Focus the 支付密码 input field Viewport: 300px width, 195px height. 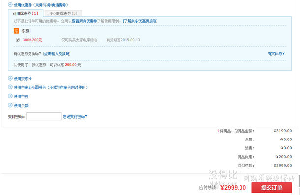pos(44,116)
